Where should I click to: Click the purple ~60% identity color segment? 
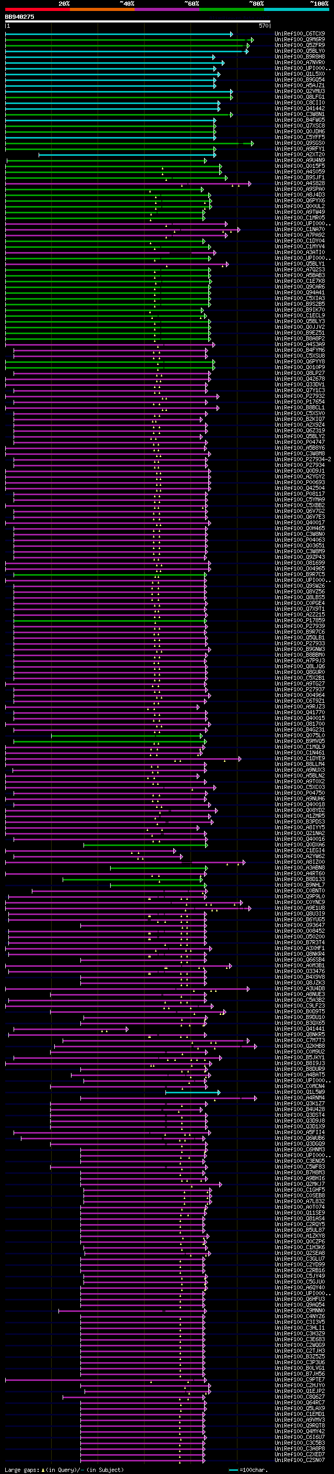pyautogui.click(x=168, y=10)
